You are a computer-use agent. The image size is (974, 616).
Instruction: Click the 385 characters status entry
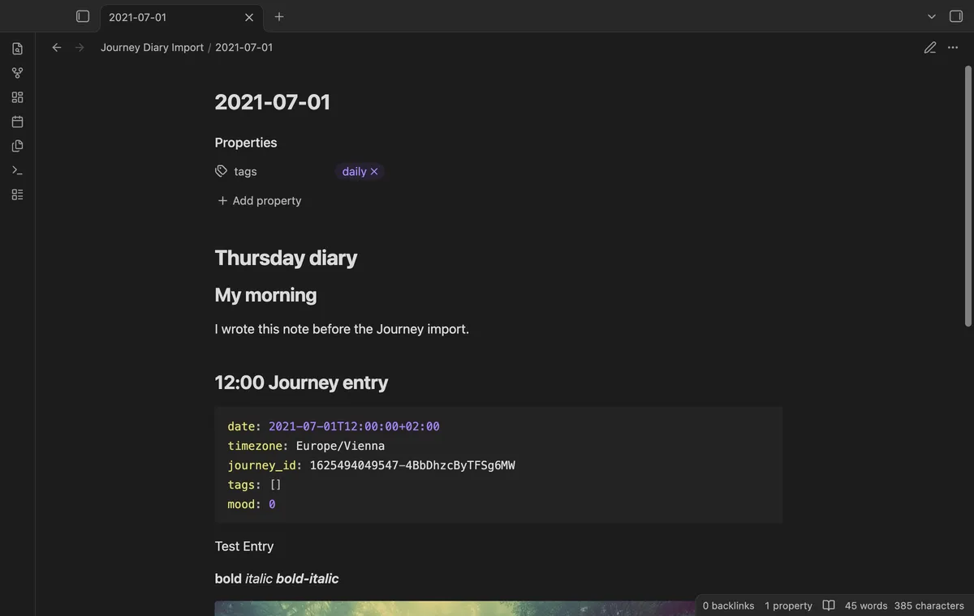tap(929, 605)
